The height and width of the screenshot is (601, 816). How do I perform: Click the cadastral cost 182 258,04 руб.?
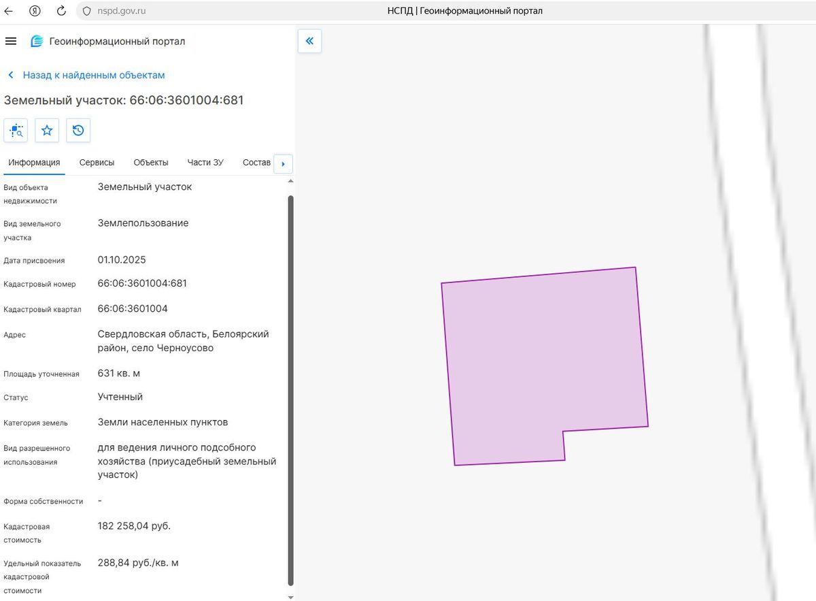pos(134,525)
